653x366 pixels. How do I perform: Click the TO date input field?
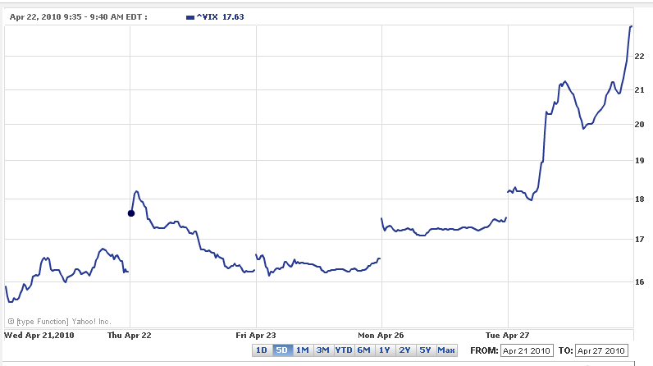601,350
